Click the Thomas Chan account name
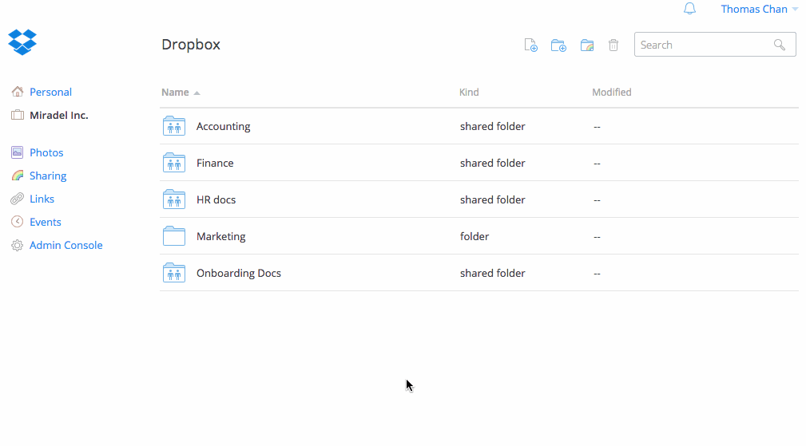Viewport: 806px width, 446px height. (x=754, y=10)
